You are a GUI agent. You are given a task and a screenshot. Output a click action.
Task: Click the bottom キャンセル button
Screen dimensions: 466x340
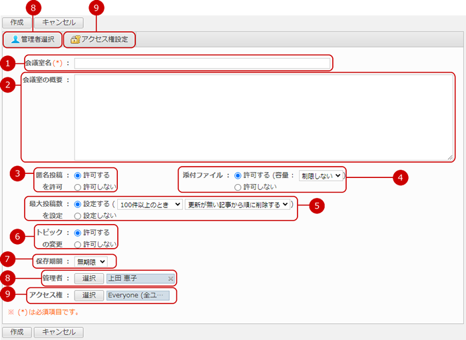coord(59,332)
